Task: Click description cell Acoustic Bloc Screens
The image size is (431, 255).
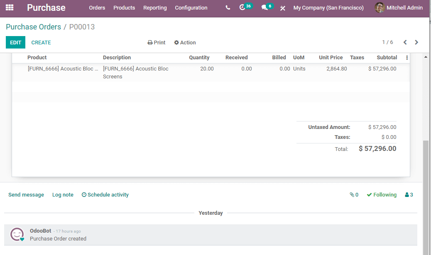Action: pos(135,73)
